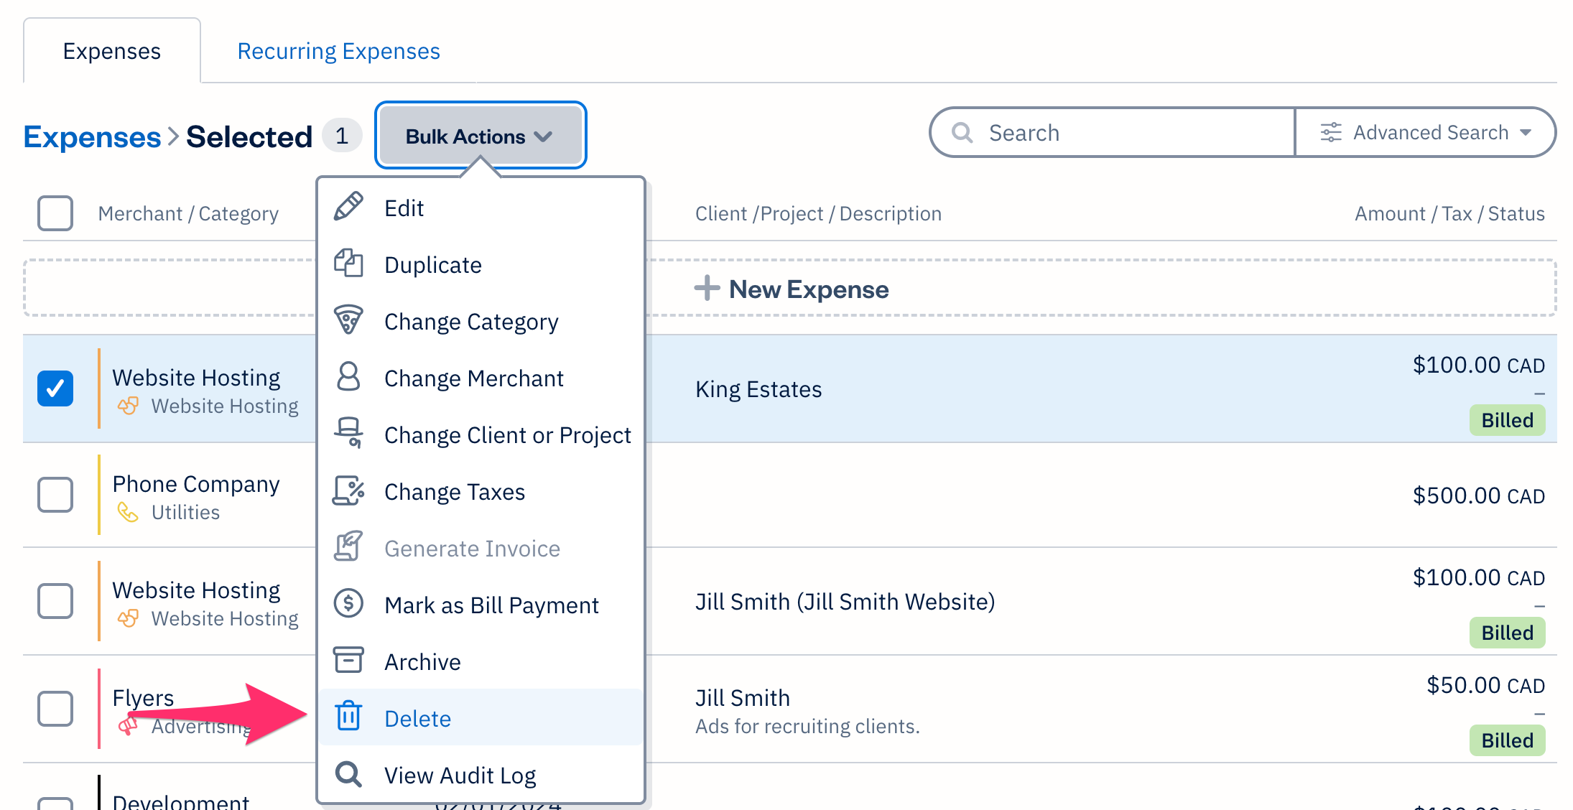Collapse the Bulk Actions menu chevron
The image size is (1573, 810).
(x=544, y=135)
